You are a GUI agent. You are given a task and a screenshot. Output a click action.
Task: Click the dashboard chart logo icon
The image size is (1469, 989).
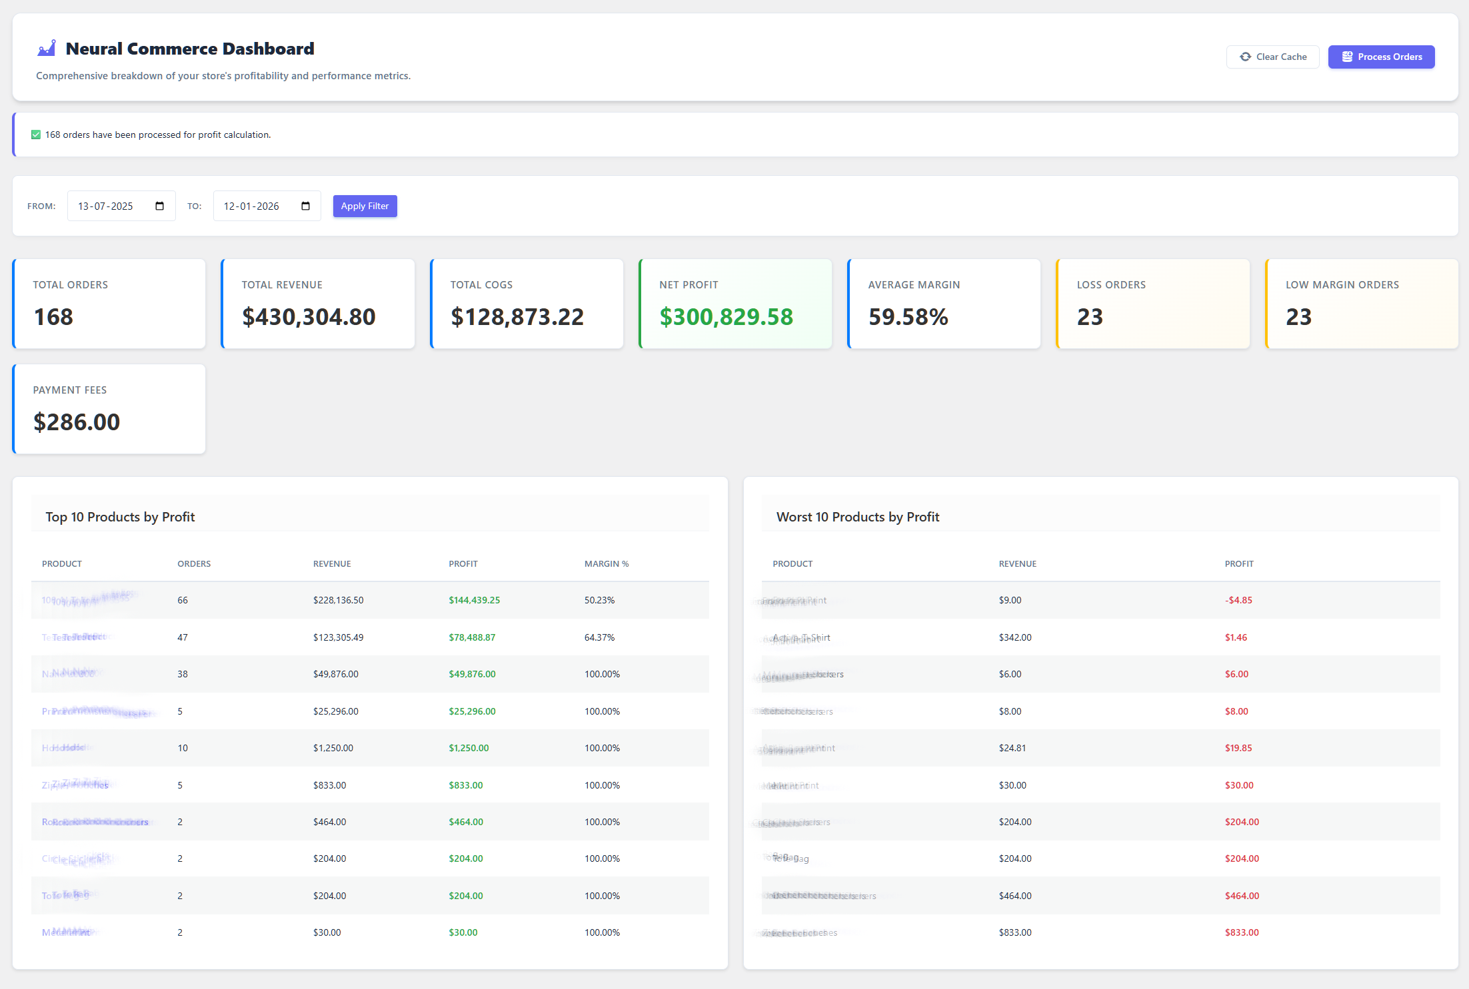coord(47,49)
